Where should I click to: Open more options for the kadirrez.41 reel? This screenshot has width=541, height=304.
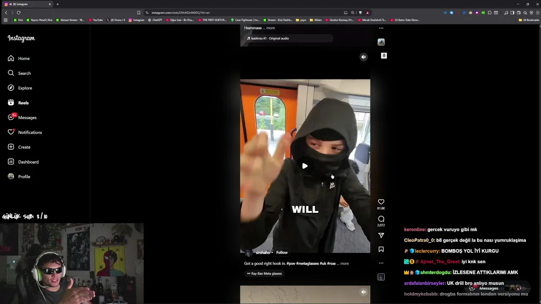(x=381, y=28)
